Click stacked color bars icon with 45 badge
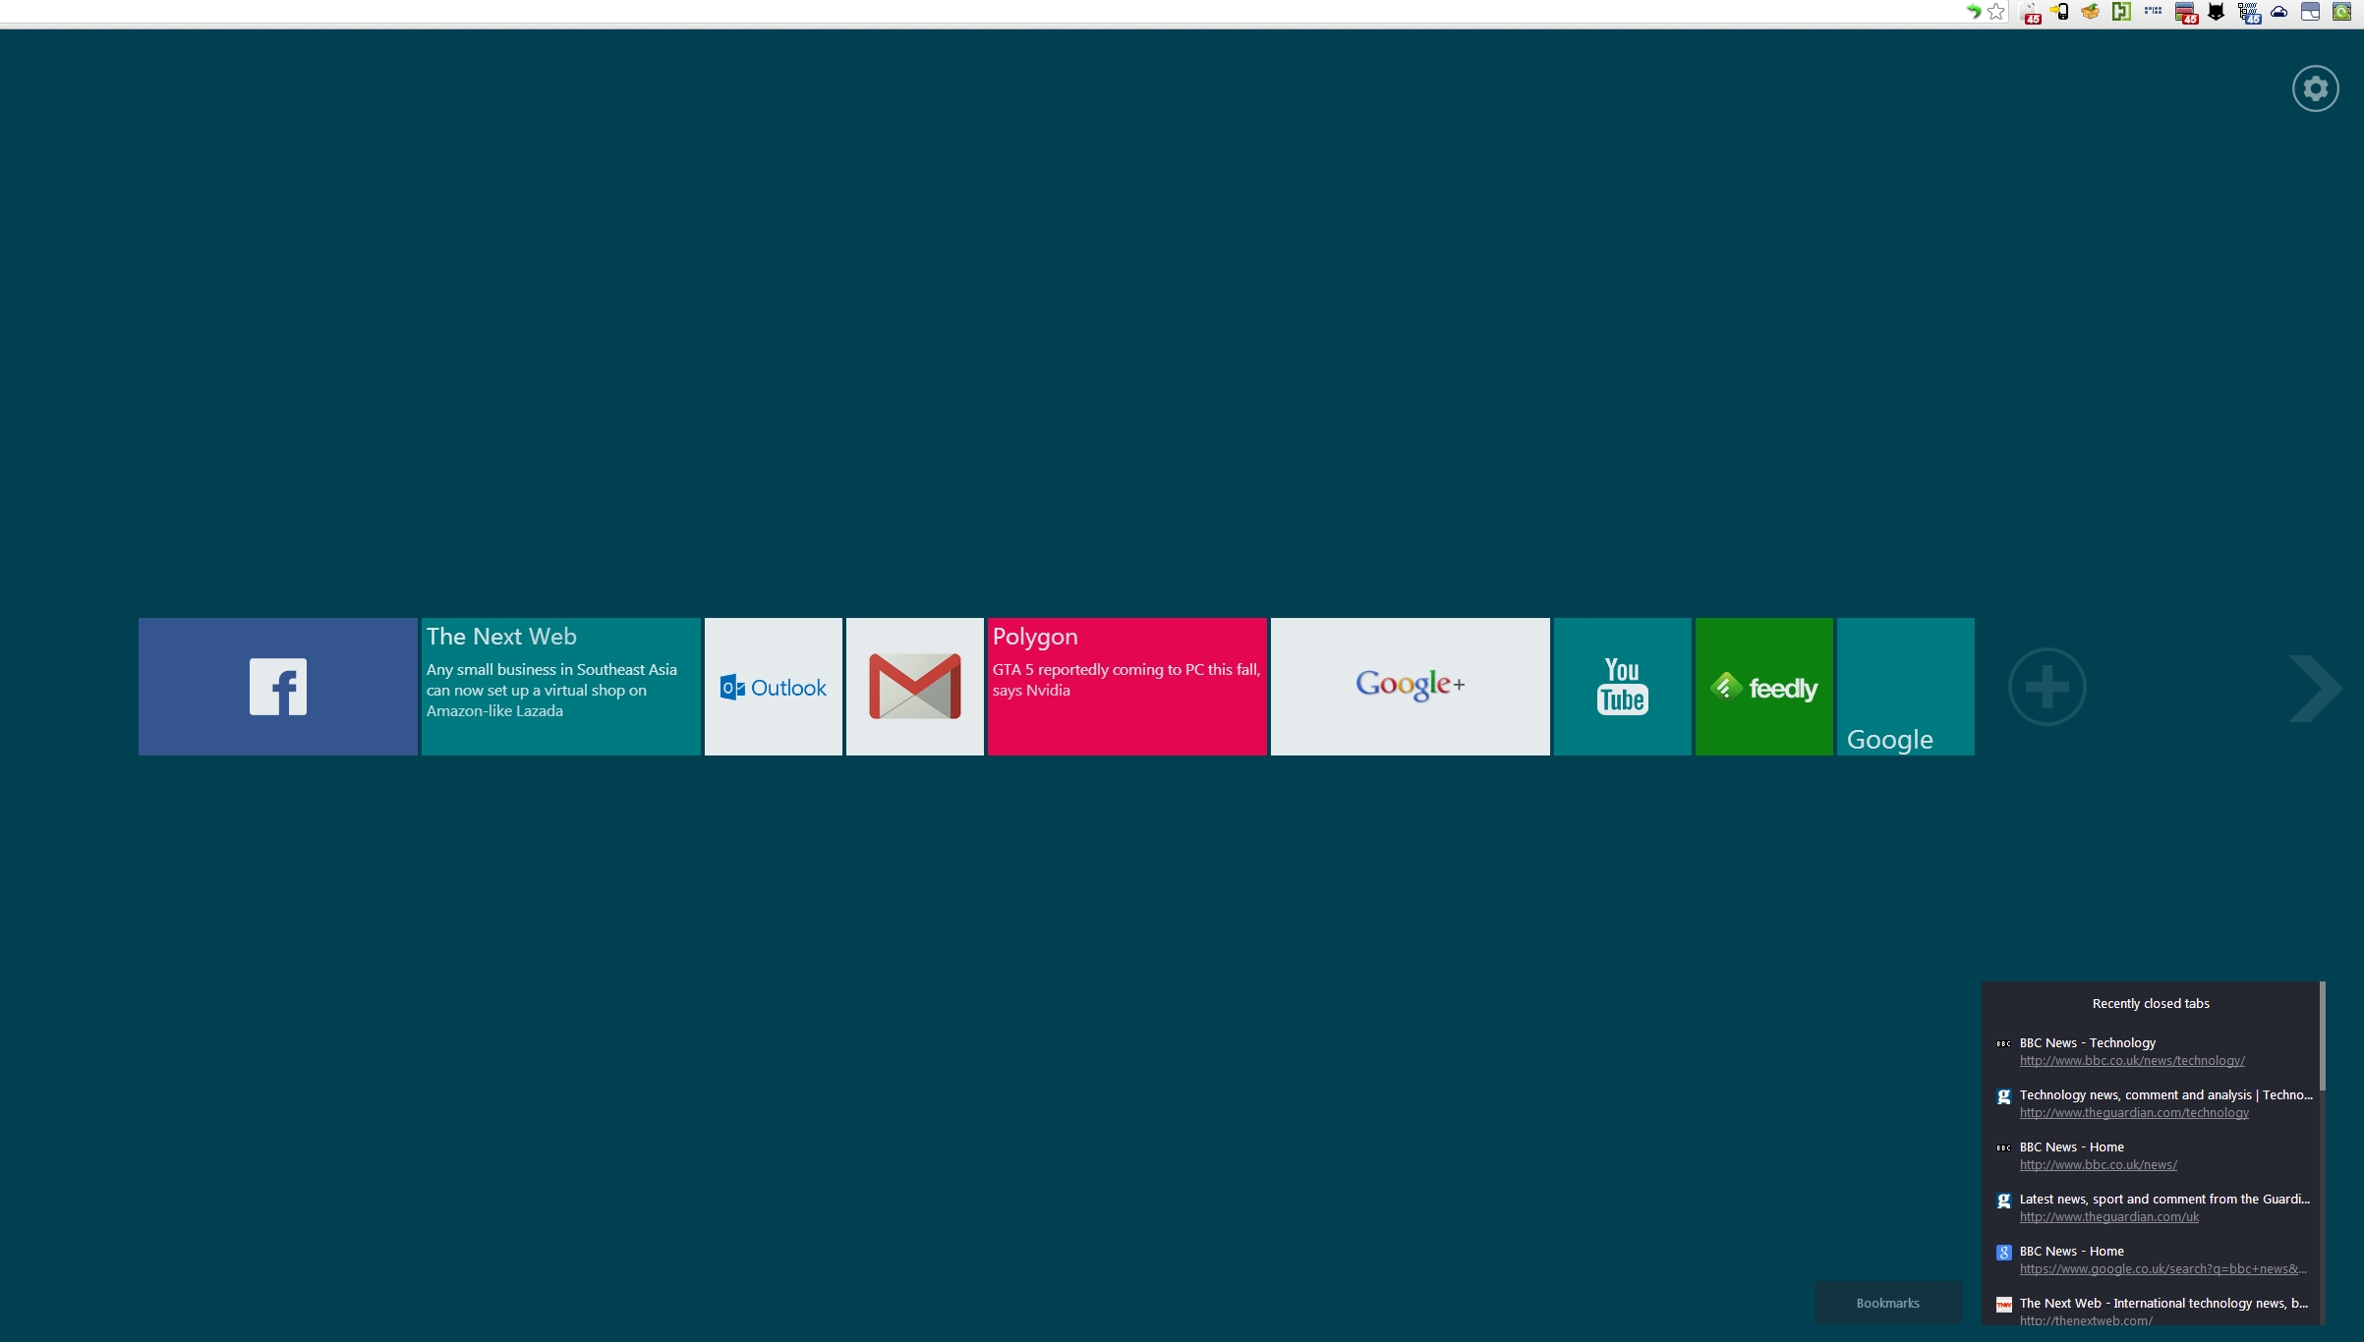 [2186, 13]
